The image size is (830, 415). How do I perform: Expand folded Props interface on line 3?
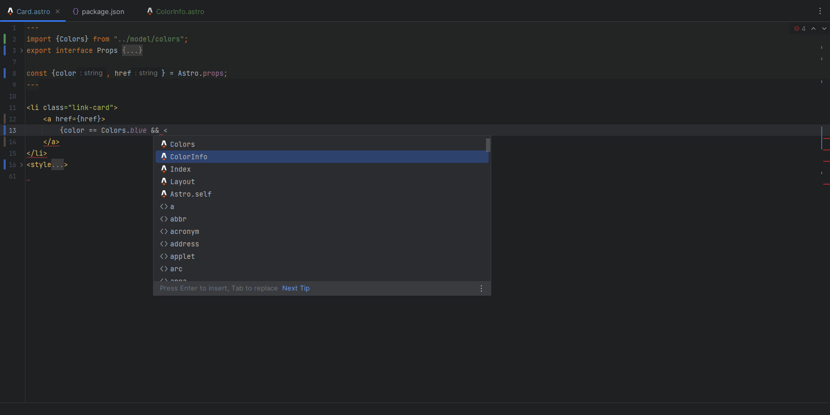point(21,50)
